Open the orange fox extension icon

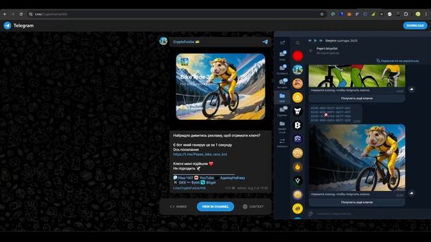349,14
